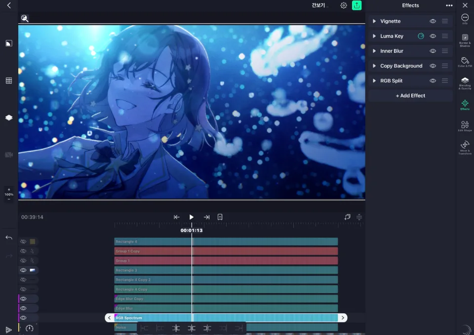This screenshot has width=474, height=335.
Task: Click the 간보기 project title
Action: point(318,5)
